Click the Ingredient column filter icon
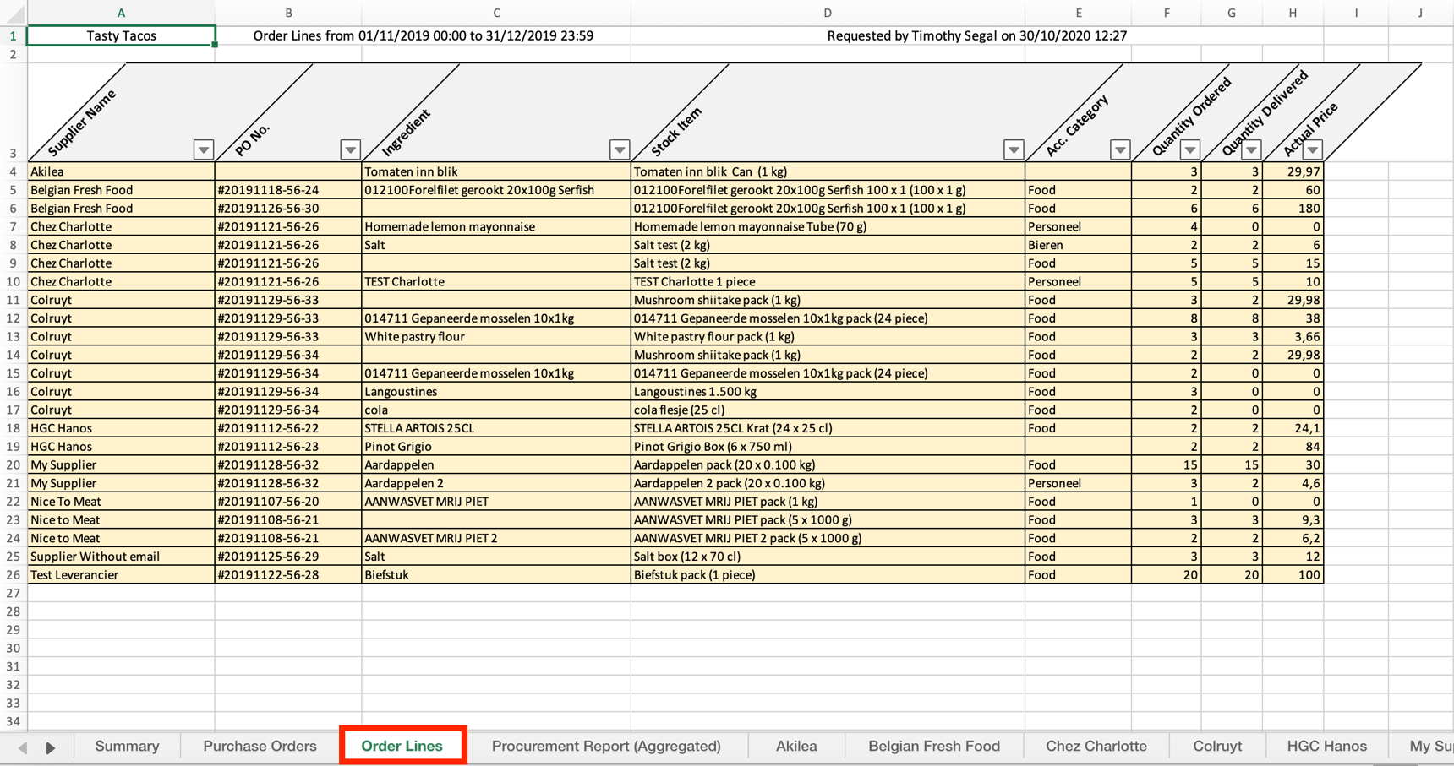 click(620, 149)
